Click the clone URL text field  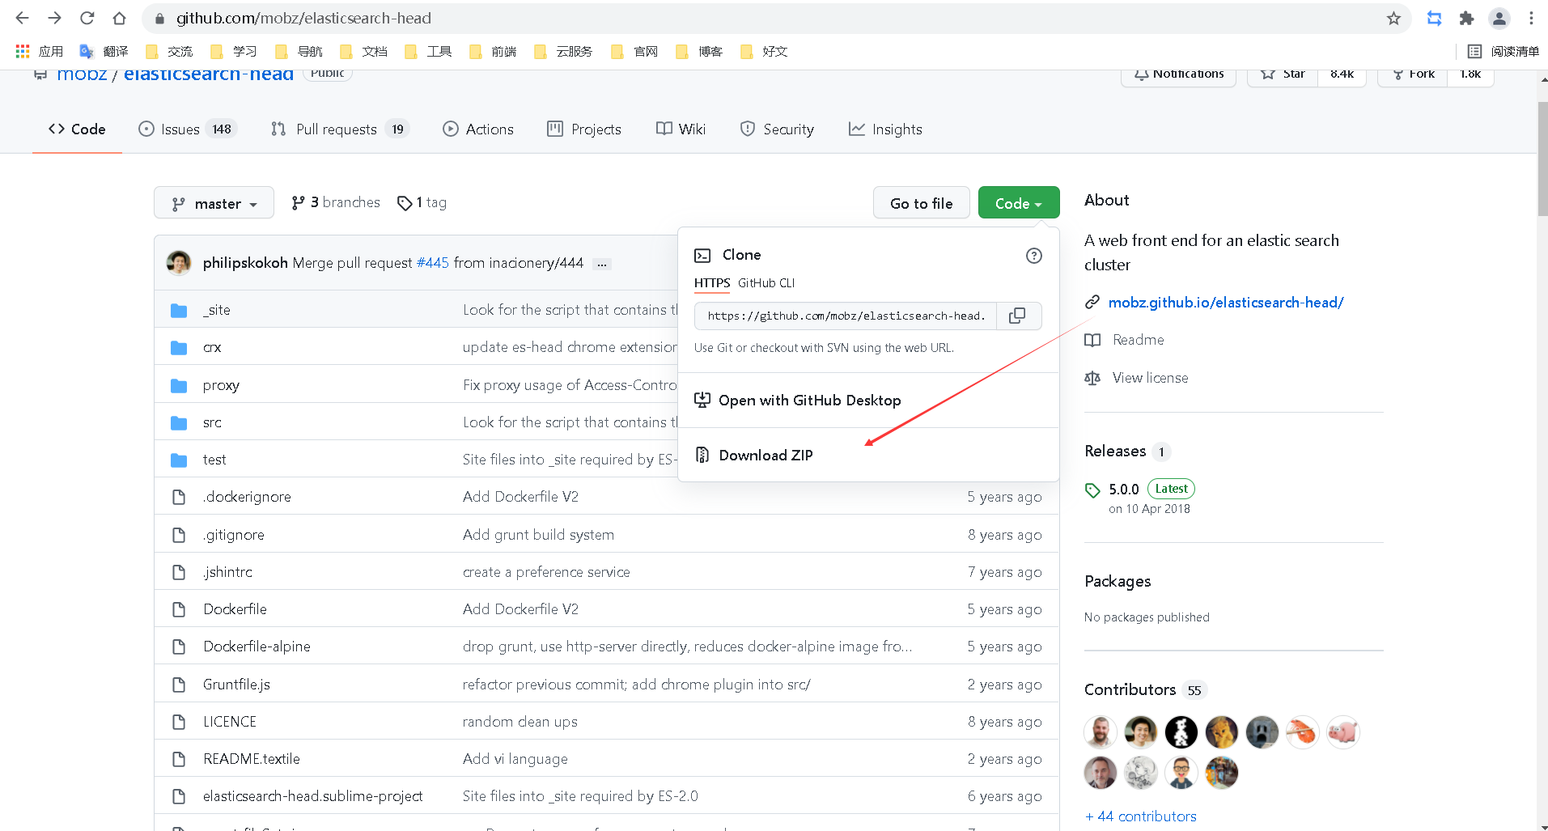(x=846, y=316)
